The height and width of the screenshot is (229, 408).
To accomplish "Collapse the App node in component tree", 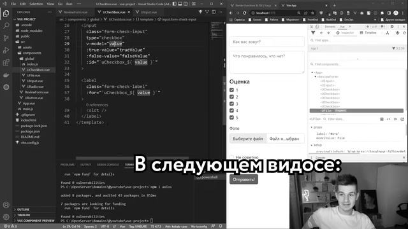I will coord(312,73).
